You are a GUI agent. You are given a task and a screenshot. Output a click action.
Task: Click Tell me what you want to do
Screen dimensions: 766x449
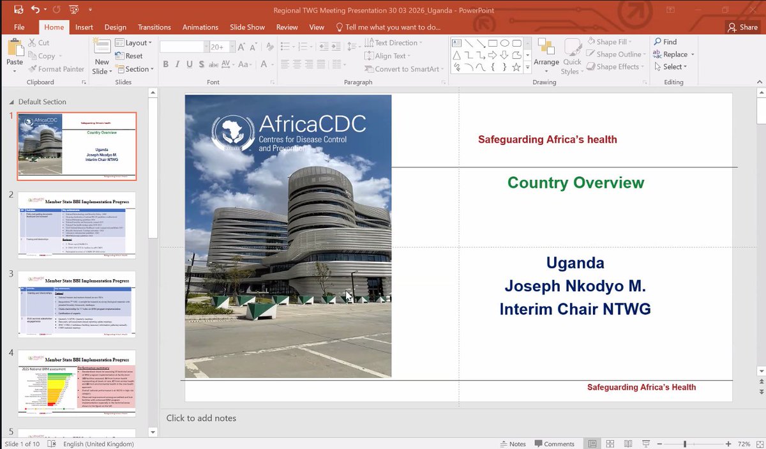point(388,27)
